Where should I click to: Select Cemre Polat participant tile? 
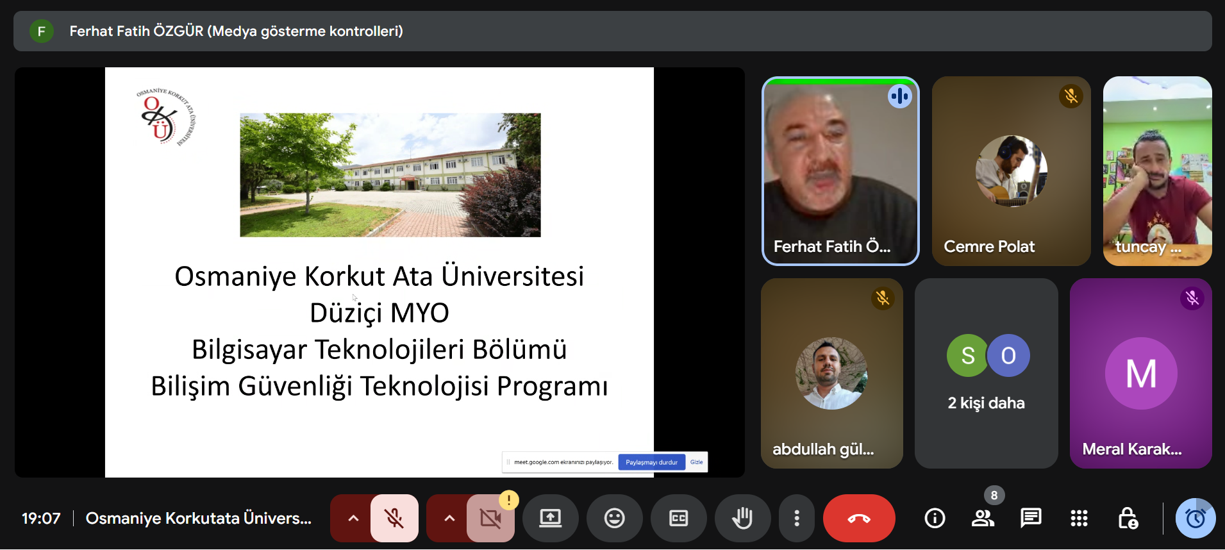point(1011,171)
